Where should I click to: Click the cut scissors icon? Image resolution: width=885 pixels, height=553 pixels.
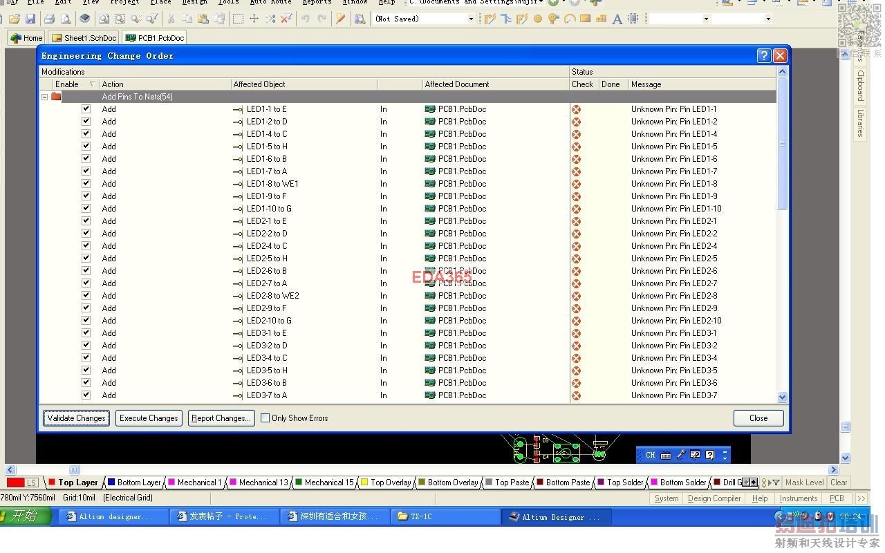click(x=171, y=19)
